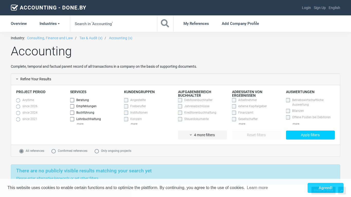Screen dimensions: 351x197
Task: Open the English language selector
Action: 334,8
